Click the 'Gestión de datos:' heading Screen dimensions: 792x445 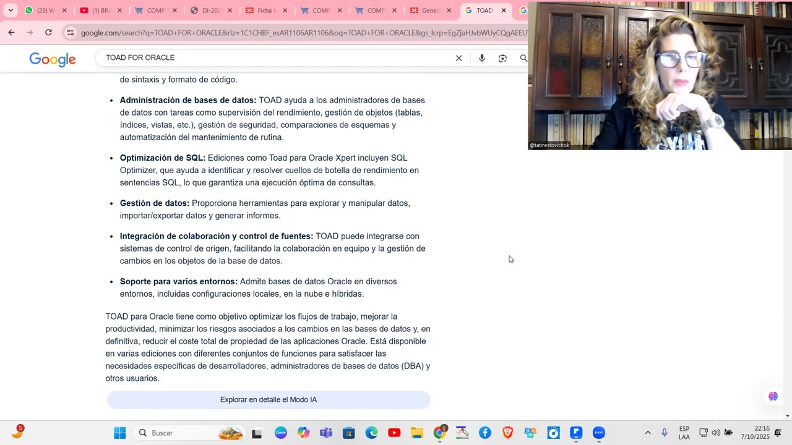pyautogui.click(x=155, y=203)
